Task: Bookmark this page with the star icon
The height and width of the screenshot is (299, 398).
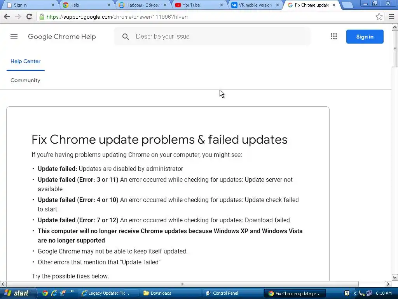Action: tap(379, 17)
